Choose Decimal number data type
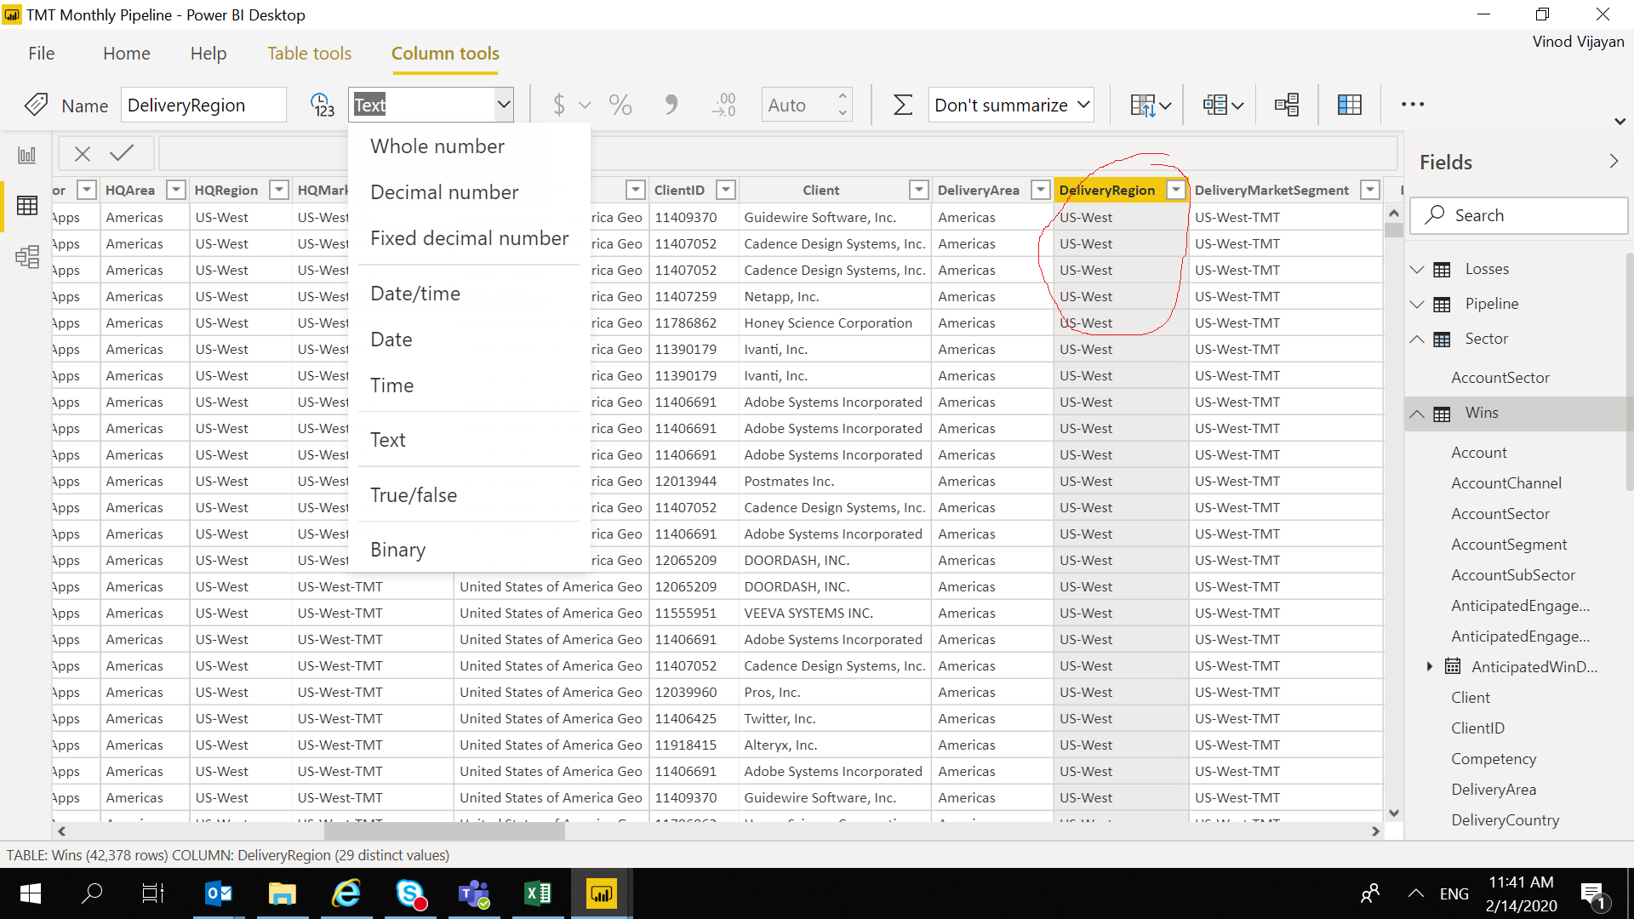The width and height of the screenshot is (1634, 919). click(x=444, y=192)
